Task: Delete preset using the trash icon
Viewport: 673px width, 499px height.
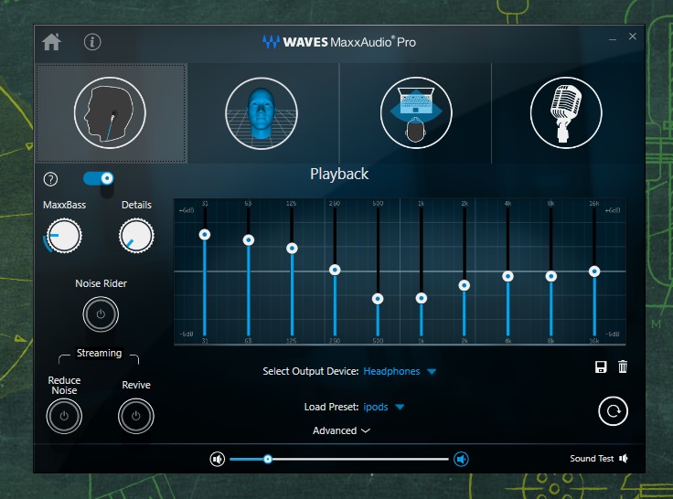Action: click(x=623, y=366)
